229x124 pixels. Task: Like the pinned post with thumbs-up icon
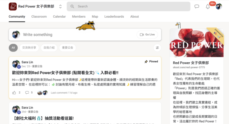[14, 93]
